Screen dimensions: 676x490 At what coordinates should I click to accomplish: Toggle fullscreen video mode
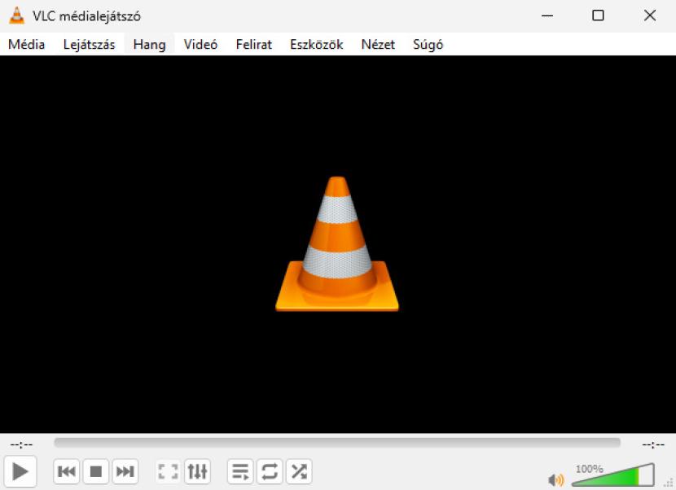[168, 471]
